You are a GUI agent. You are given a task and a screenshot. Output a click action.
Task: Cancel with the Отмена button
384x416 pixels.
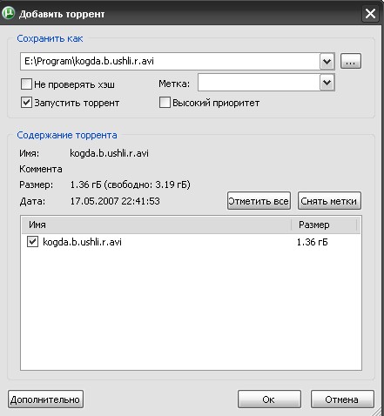(342, 399)
